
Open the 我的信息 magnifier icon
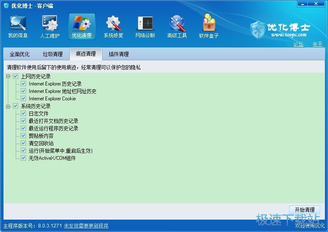[18, 23]
